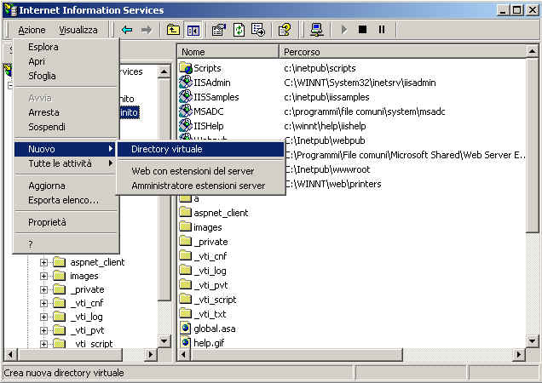Select the IISAdmin entry icon
This screenshot has height=383, width=542.
[x=186, y=83]
